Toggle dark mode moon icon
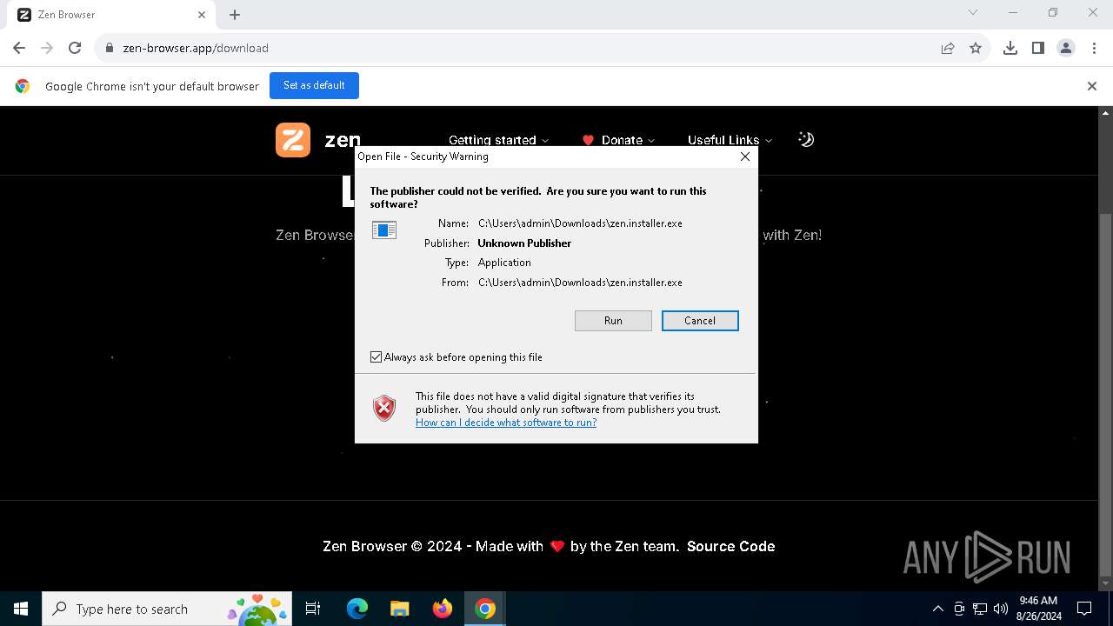1113x626 pixels. point(806,139)
